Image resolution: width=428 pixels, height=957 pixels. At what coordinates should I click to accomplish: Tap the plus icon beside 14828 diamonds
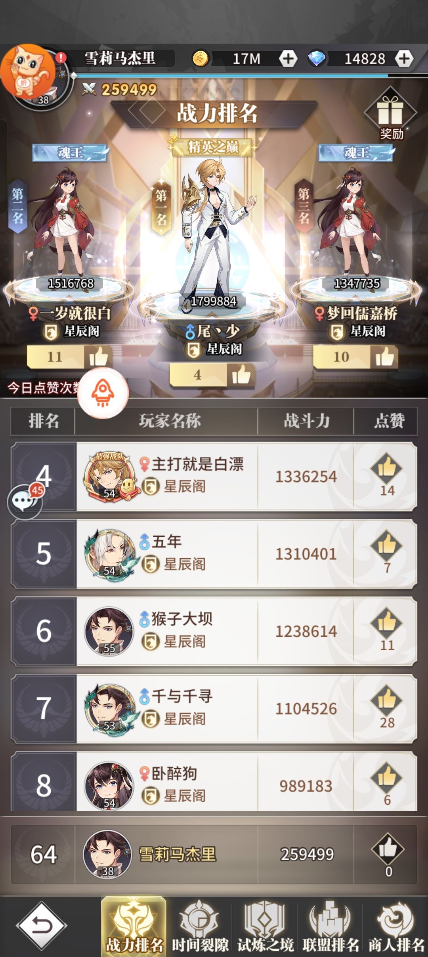404,59
